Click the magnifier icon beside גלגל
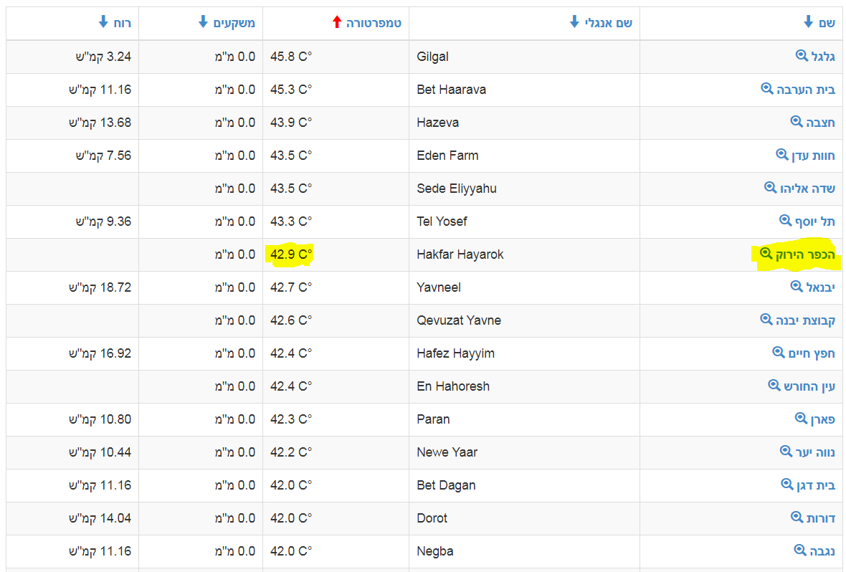Viewport: 846px width, 572px height. pyautogui.click(x=802, y=56)
